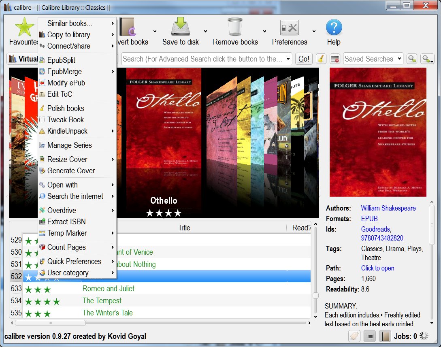Image resolution: width=441 pixels, height=347 pixels.
Task: Choose Count Pages in the menu
Action: coord(77,247)
